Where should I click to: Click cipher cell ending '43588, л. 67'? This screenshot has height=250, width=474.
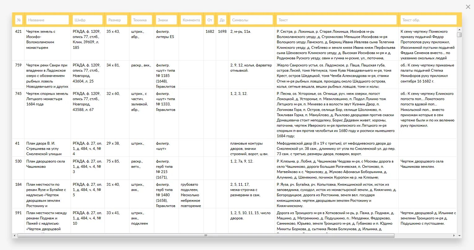(x=87, y=102)
